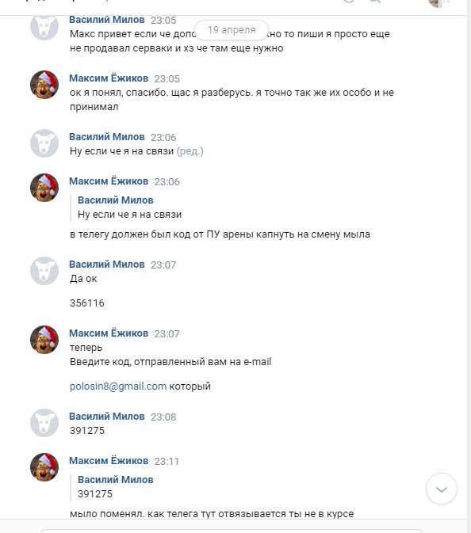The image size is (471, 533).
Task: Open Максим Ёжиков's avatar beside 'теперь' message
Action: pyautogui.click(x=44, y=340)
